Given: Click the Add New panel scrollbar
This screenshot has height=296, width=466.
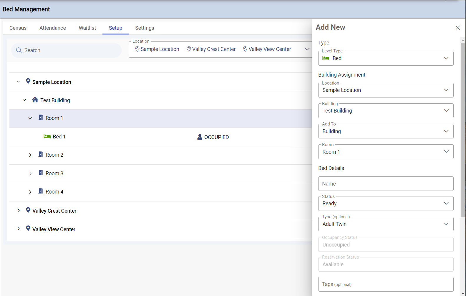Looking at the screenshot, I should [463, 130].
